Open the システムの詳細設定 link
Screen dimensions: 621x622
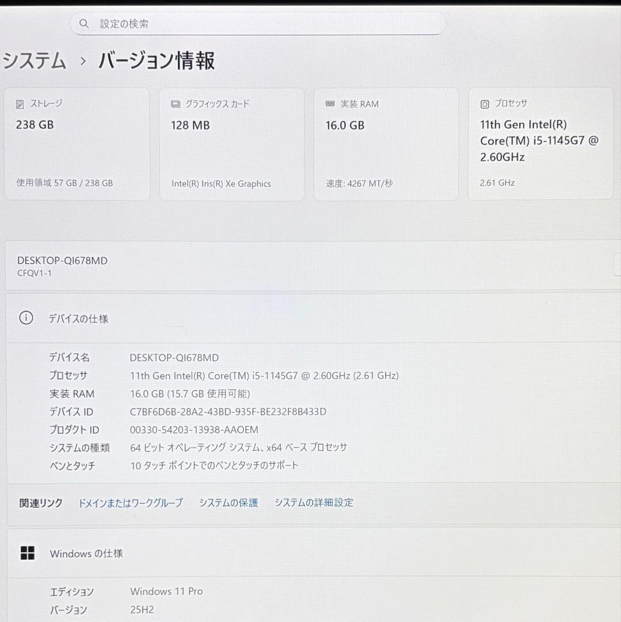coord(314,502)
